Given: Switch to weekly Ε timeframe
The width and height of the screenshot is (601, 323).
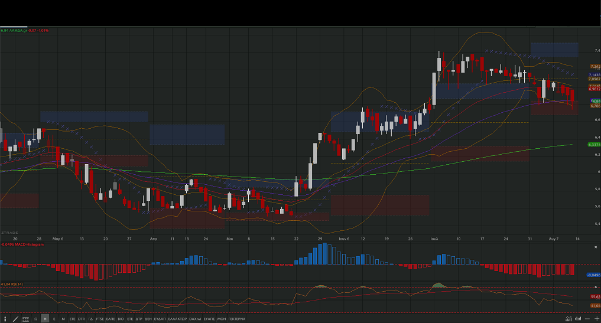Looking at the screenshot, I should click(x=54, y=319).
